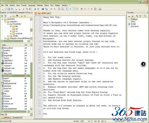149x123 pixels.
Task: Toggle Show All Characters paragraph icon
Action: 70,9
